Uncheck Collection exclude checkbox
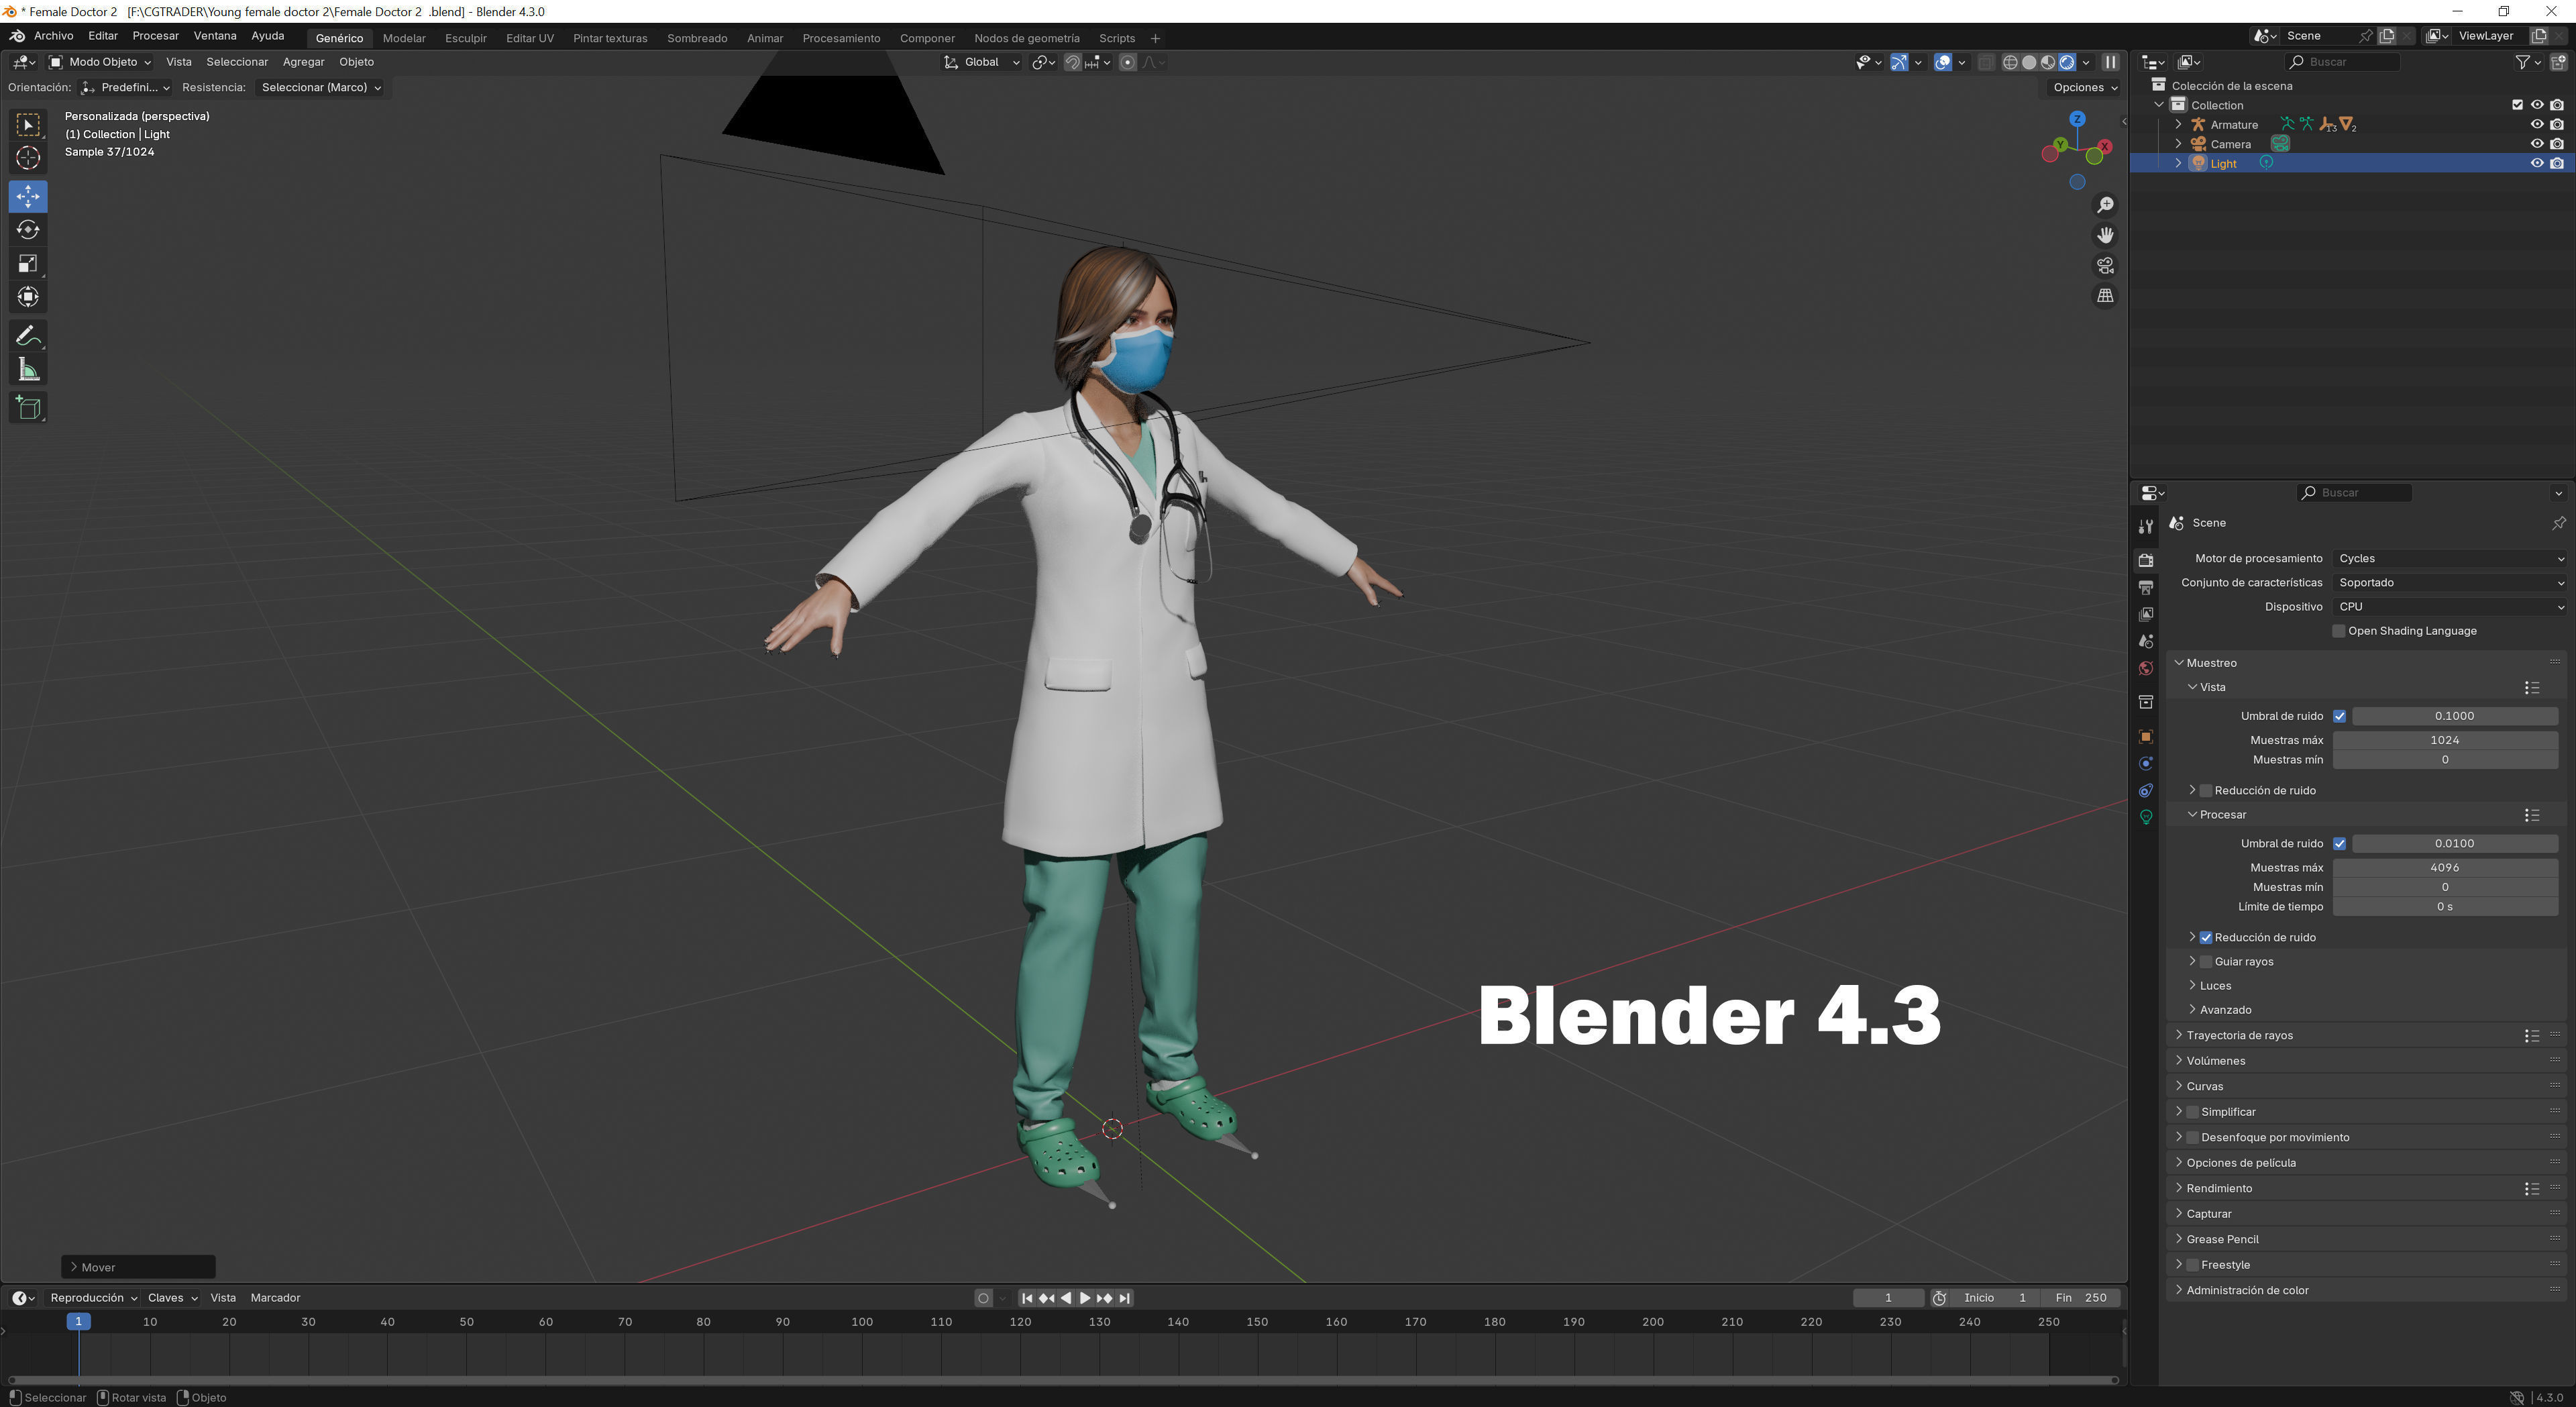 coord(2518,105)
